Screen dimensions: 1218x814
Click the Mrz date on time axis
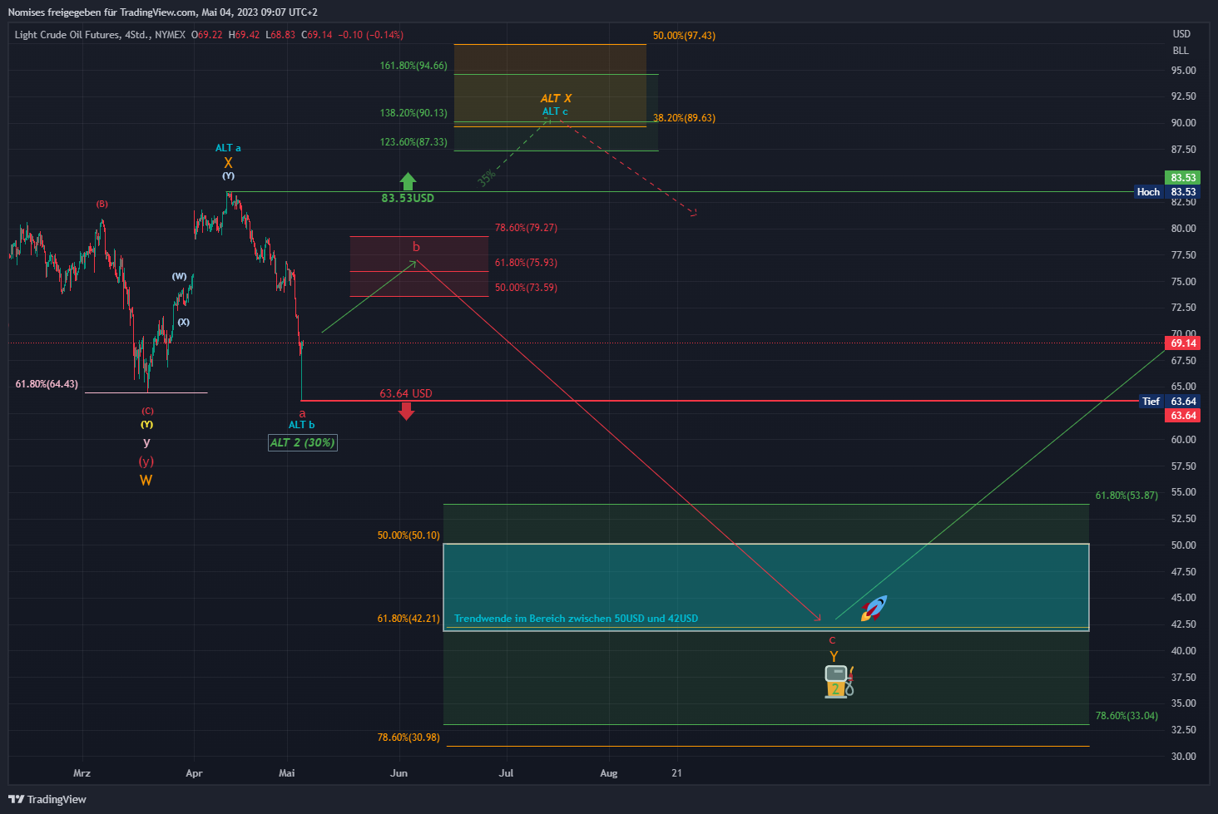click(82, 773)
